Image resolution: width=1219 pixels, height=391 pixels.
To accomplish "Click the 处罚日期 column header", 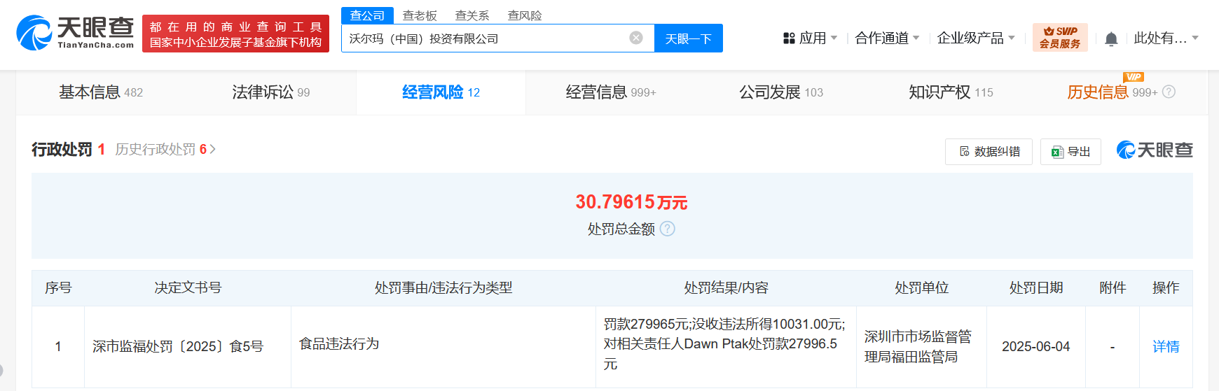I will [x=1035, y=287].
